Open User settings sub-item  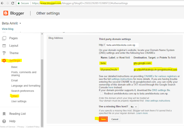(19, 101)
